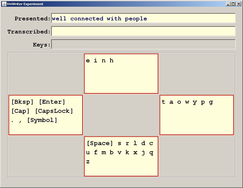This screenshot has height=188, width=243.
Task: Pick letter 'z' in the bottom panel
Action: [x=88, y=162]
